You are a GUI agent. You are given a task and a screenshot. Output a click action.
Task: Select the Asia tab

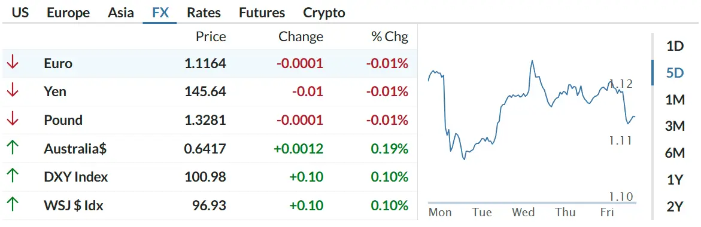click(121, 13)
